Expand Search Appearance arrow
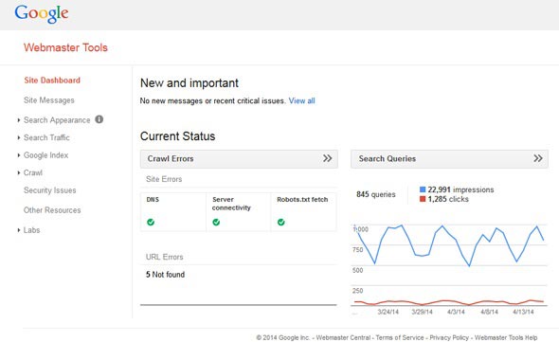The image size is (559, 342). tap(19, 120)
